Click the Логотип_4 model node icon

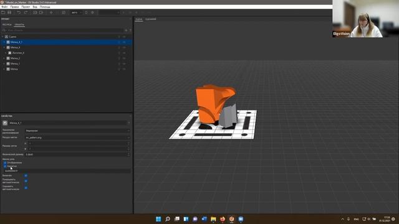(x=10, y=53)
